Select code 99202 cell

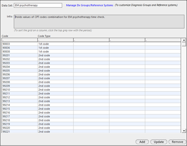click(20, 59)
